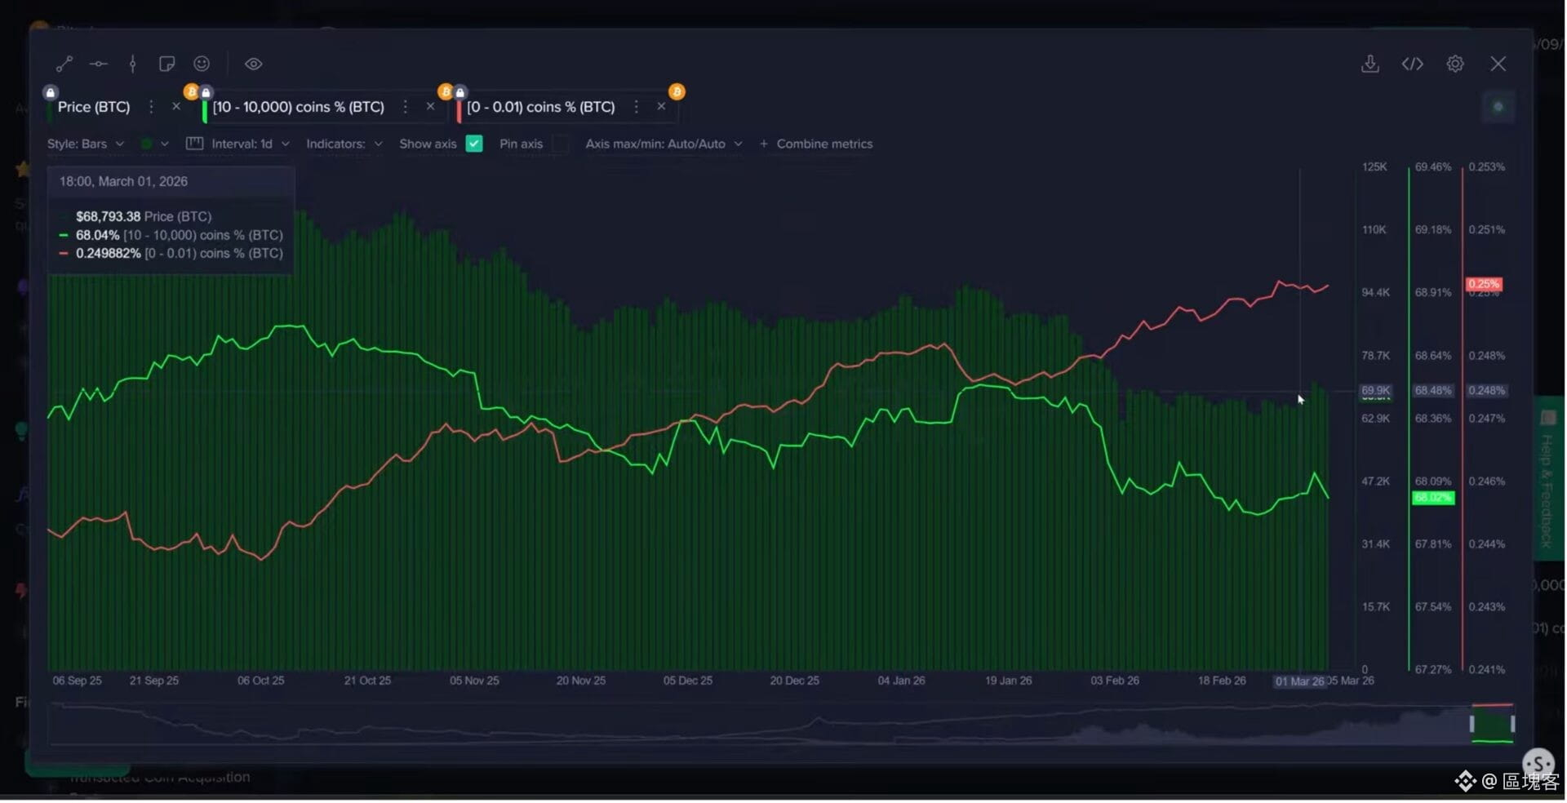Select the horizontal line drawing tool
Screen dimensions: 1567x803
99,64
